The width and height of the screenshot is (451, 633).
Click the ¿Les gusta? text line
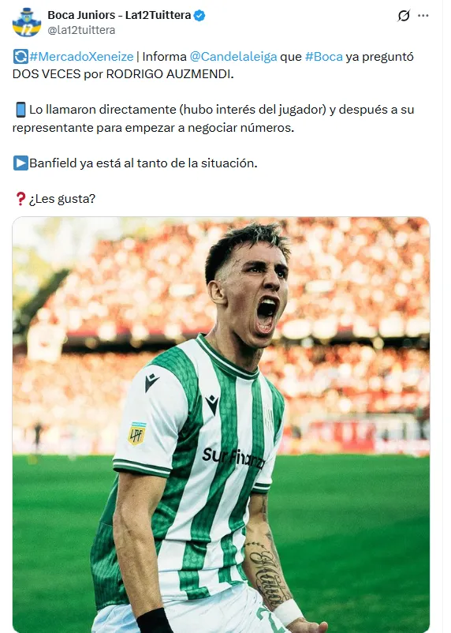(x=62, y=199)
